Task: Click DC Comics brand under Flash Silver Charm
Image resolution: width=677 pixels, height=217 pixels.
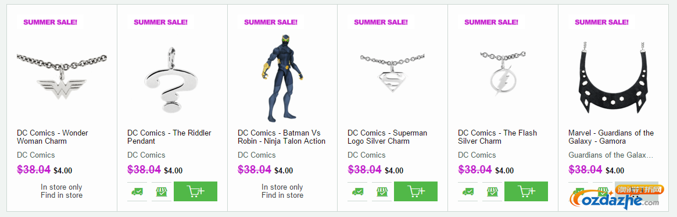Action: [477, 155]
